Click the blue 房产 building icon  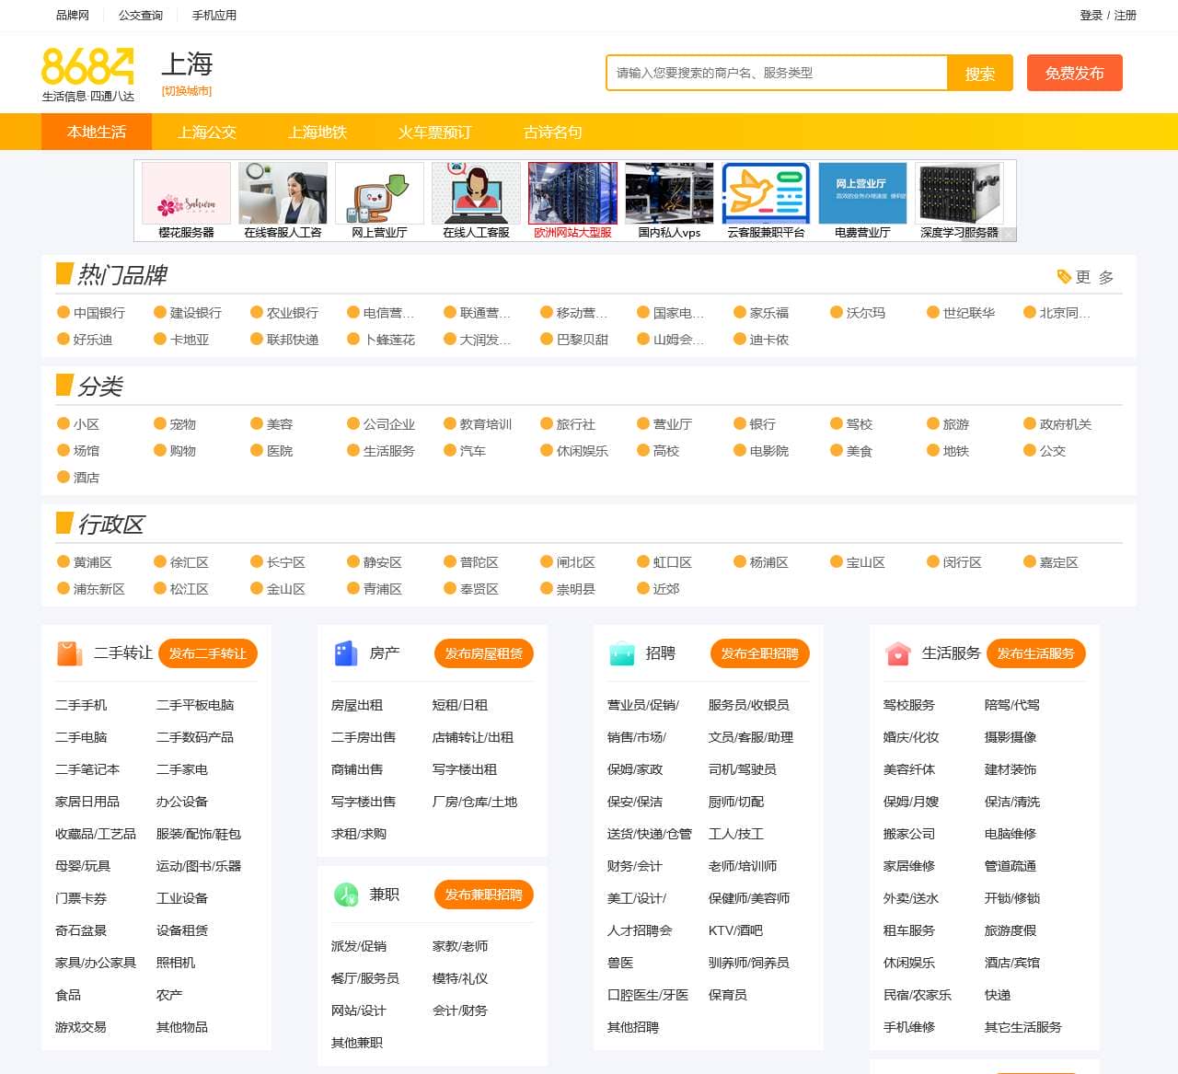point(346,653)
